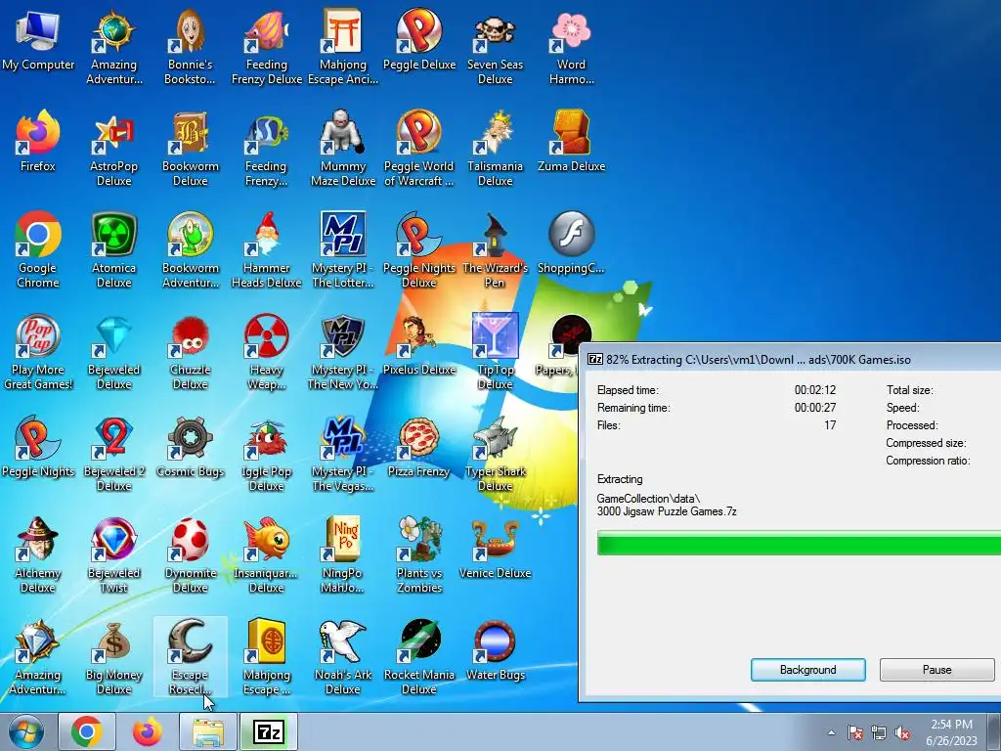Screen dimensions: 1001x751
Task: Select the AstroPop Deluxe shortcut
Action: (113, 149)
